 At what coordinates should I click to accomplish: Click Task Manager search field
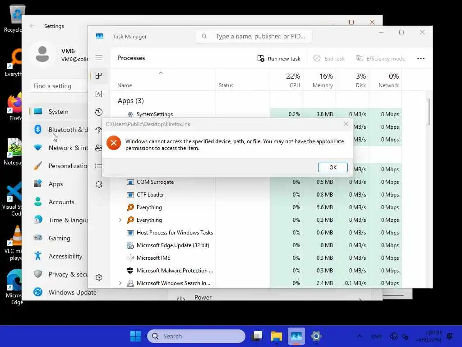(x=254, y=36)
